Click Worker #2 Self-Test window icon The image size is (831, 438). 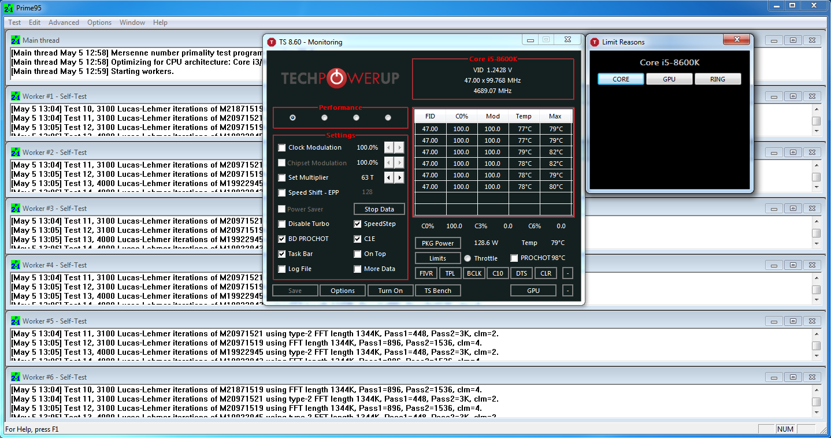click(16, 152)
